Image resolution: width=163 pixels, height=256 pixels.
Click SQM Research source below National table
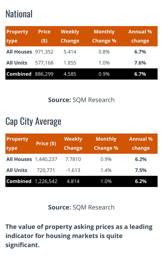[x=93, y=100]
